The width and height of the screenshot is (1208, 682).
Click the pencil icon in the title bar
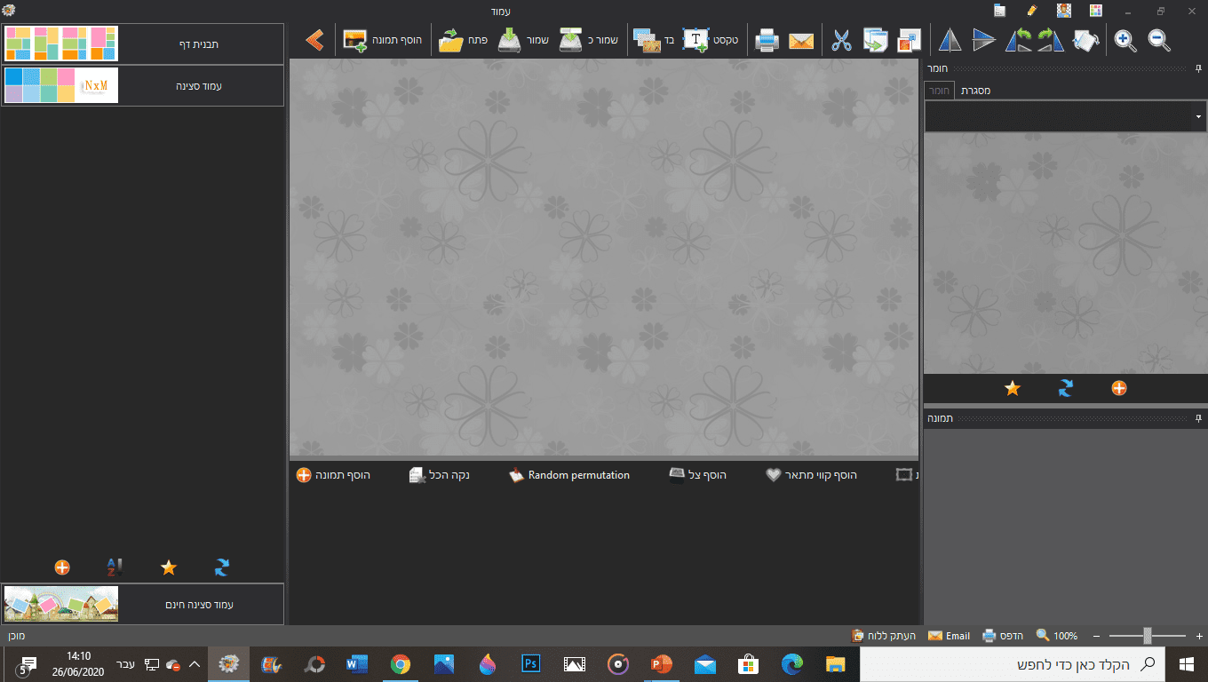1031,11
